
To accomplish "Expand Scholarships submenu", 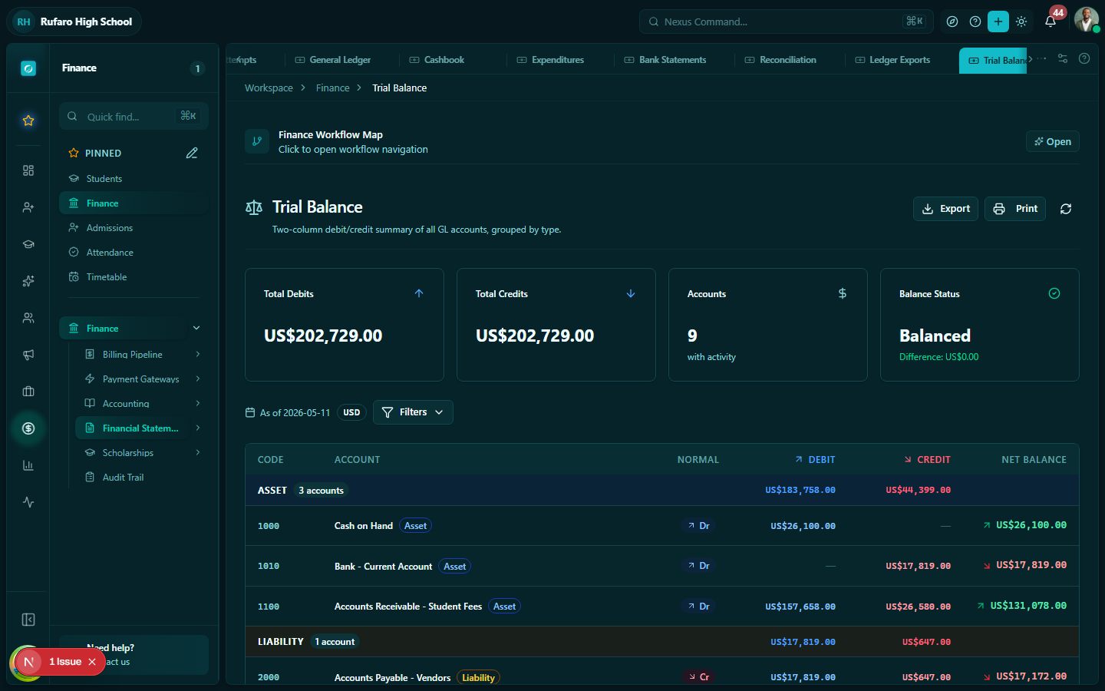I will (197, 452).
